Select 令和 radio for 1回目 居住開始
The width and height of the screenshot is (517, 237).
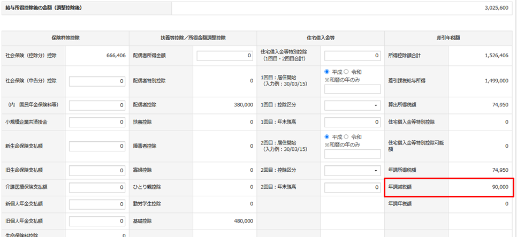[x=346, y=72]
